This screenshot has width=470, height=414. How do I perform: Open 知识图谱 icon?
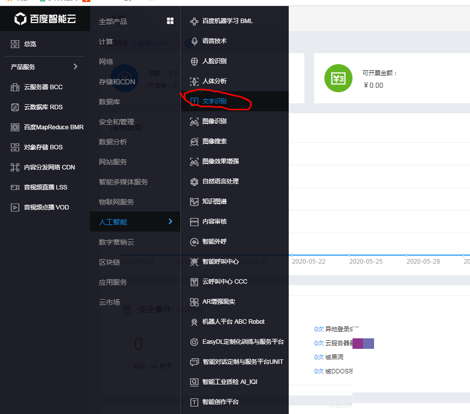pyautogui.click(x=194, y=201)
